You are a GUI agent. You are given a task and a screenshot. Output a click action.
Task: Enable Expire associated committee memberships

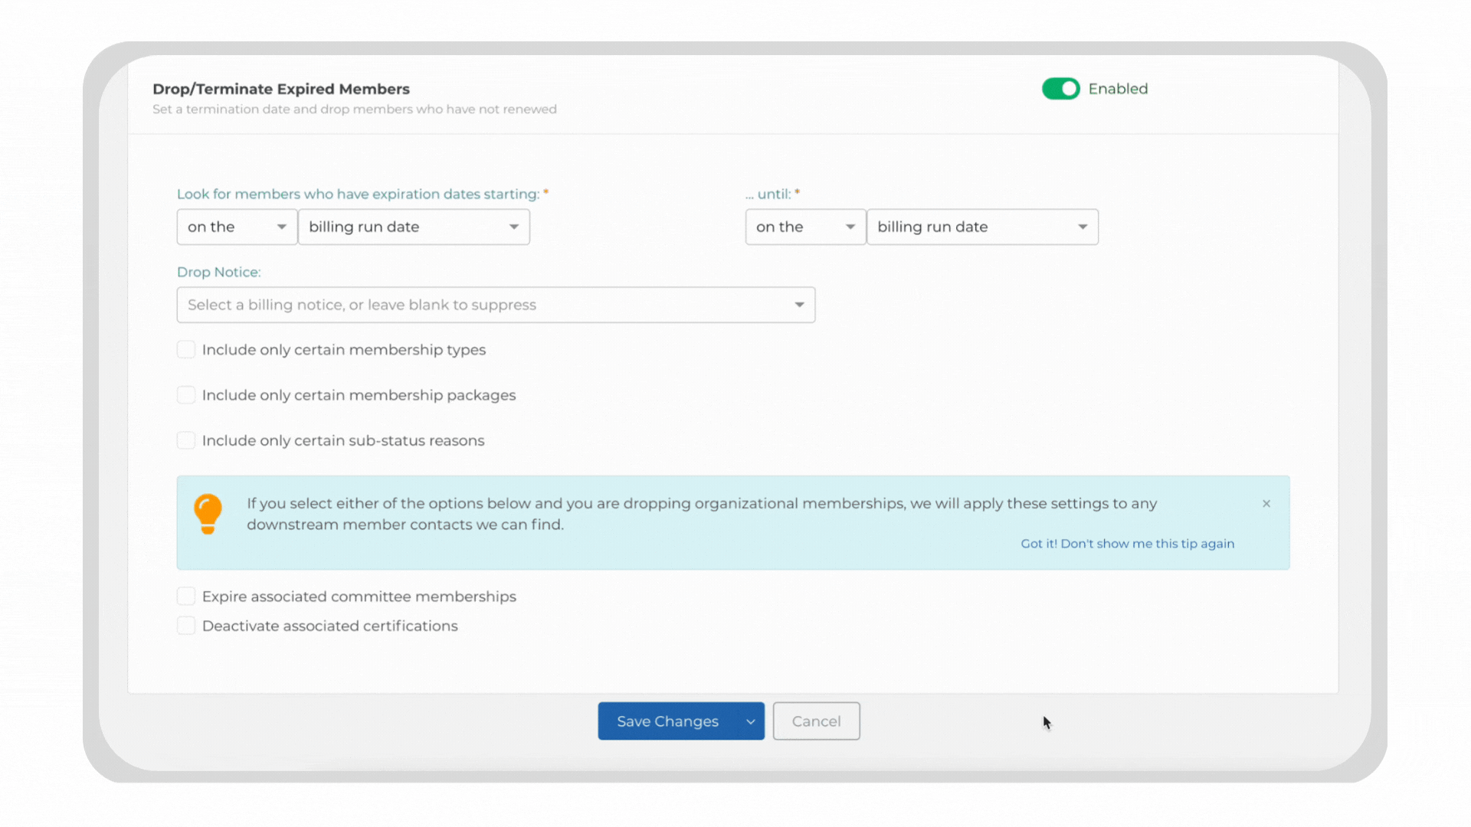click(x=186, y=597)
